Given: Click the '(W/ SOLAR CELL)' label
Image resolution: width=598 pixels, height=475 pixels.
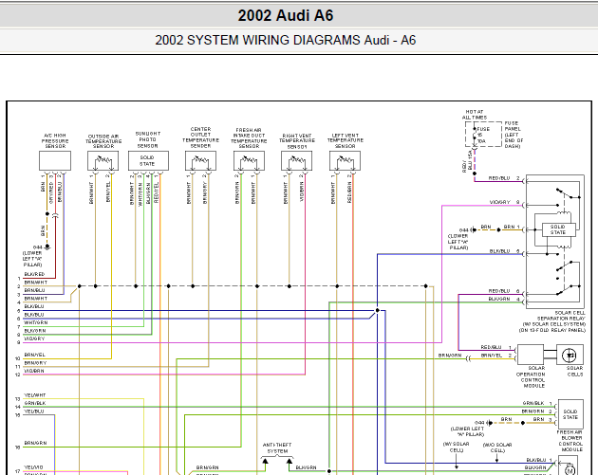Looking at the screenshot, I should pos(457,448).
